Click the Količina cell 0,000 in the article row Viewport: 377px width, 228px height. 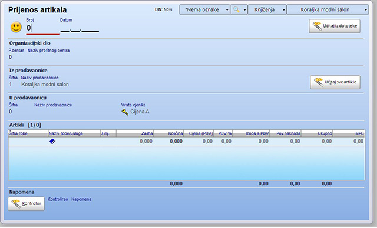click(168, 142)
